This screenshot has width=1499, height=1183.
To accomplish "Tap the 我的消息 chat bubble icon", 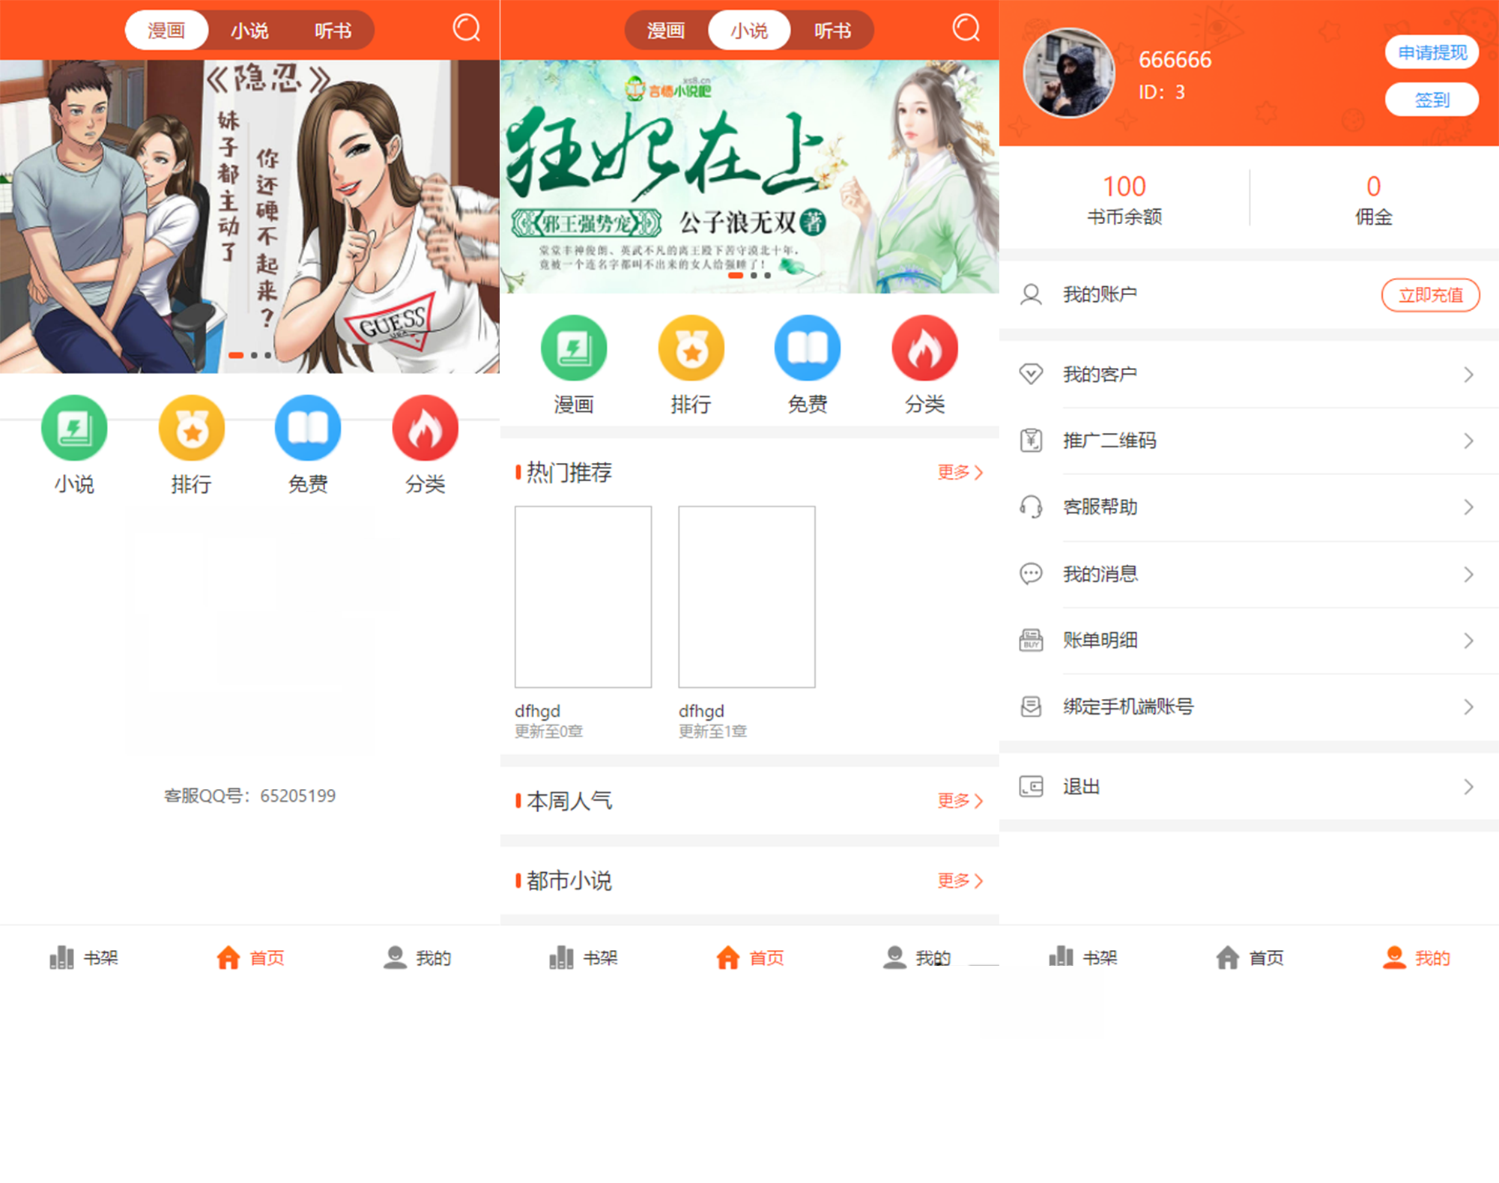I will 1031,574.
